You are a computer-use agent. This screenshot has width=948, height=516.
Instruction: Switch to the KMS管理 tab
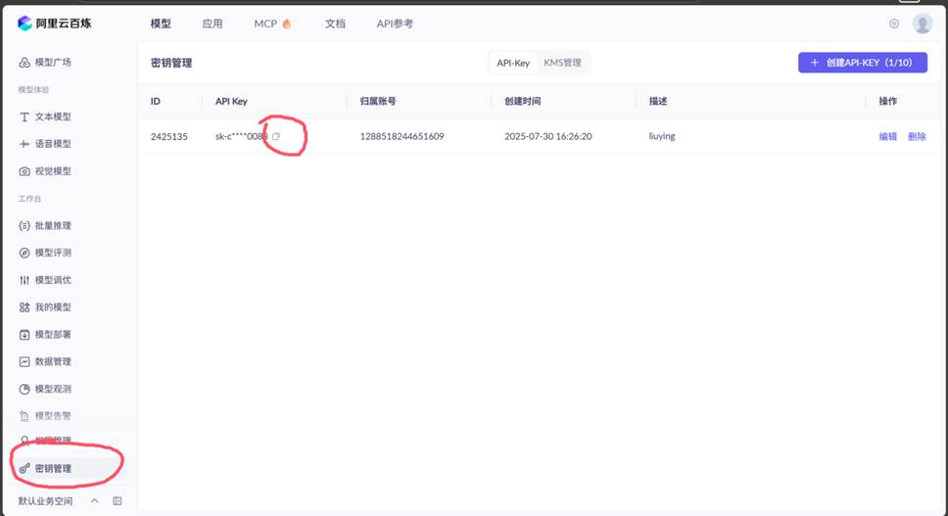562,63
